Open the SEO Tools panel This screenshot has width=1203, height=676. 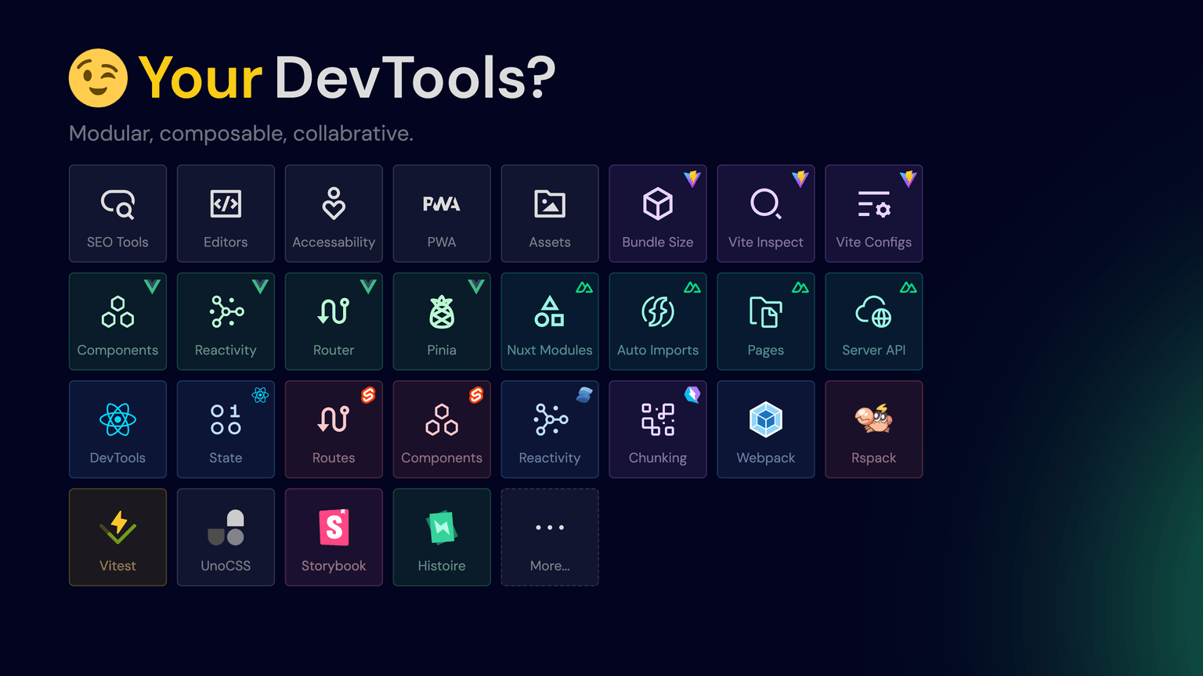pyautogui.click(x=117, y=213)
